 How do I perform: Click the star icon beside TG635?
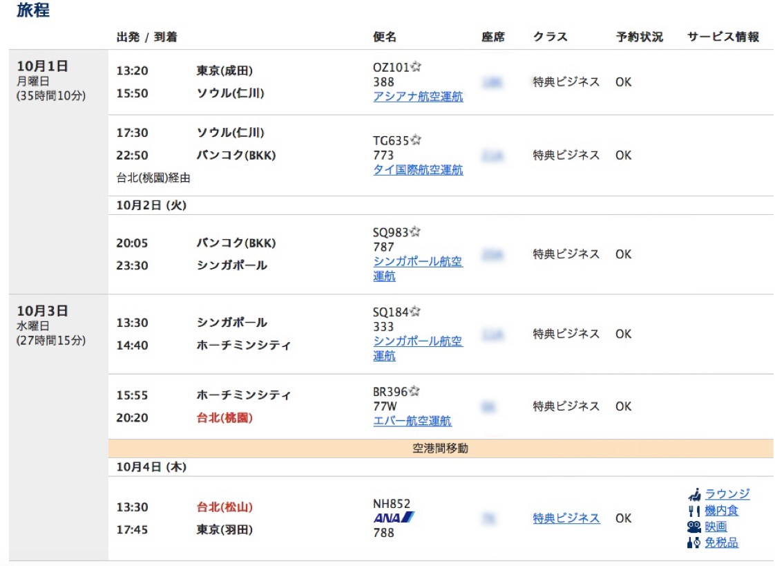coord(417,140)
